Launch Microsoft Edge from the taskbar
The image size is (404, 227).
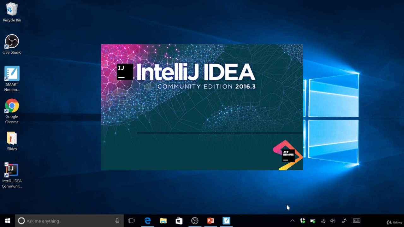pyautogui.click(x=147, y=221)
